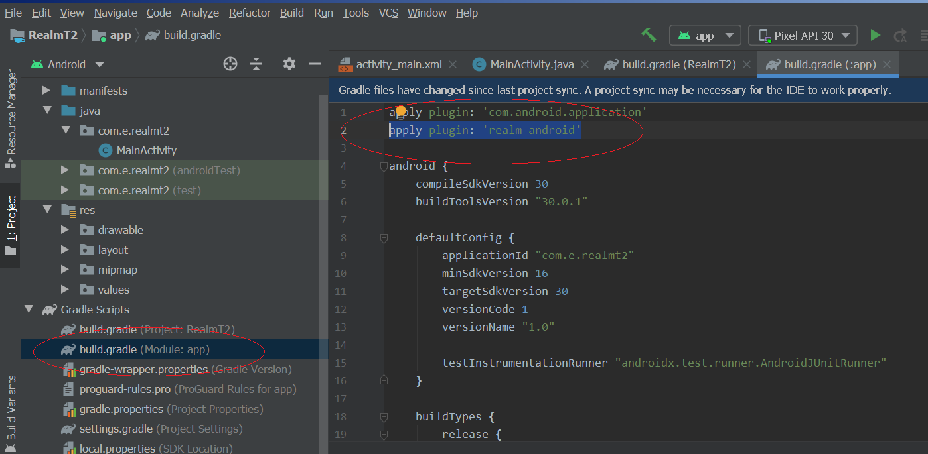Collapse the Gradle Scripts node
Screen dimensions: 928x454
pyautogui.click(x=29, y=309)
